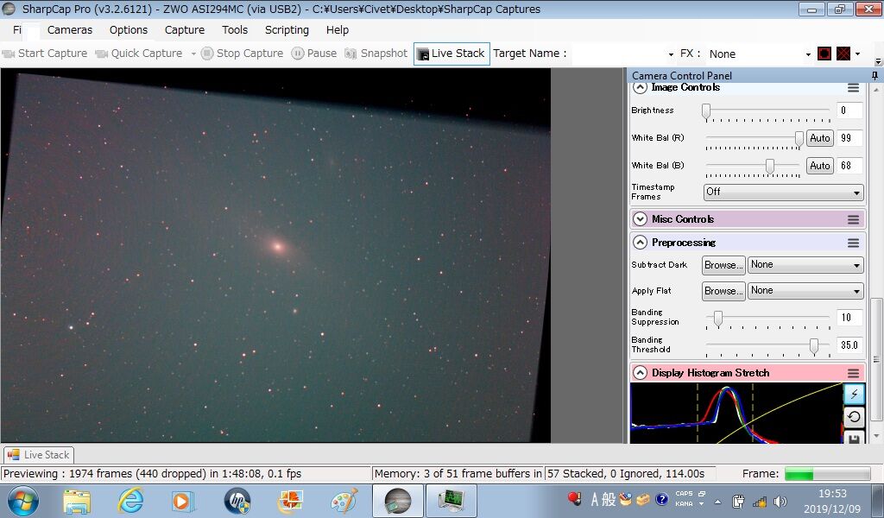Open the Misc Controls hamburger menu
884x518 pixels.
(853, 220)
